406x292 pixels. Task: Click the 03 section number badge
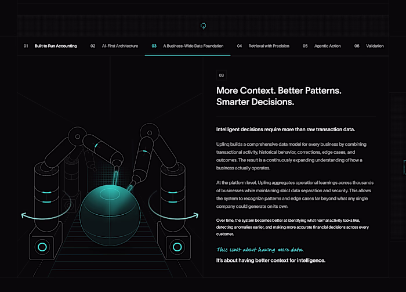(222, 75)
